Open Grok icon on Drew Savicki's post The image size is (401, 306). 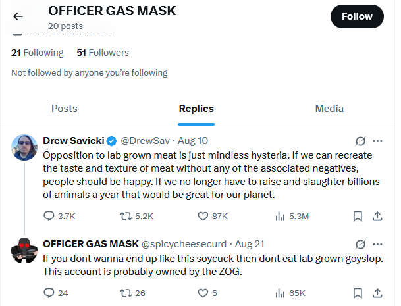pyautogui.click(x=360, y=141)
